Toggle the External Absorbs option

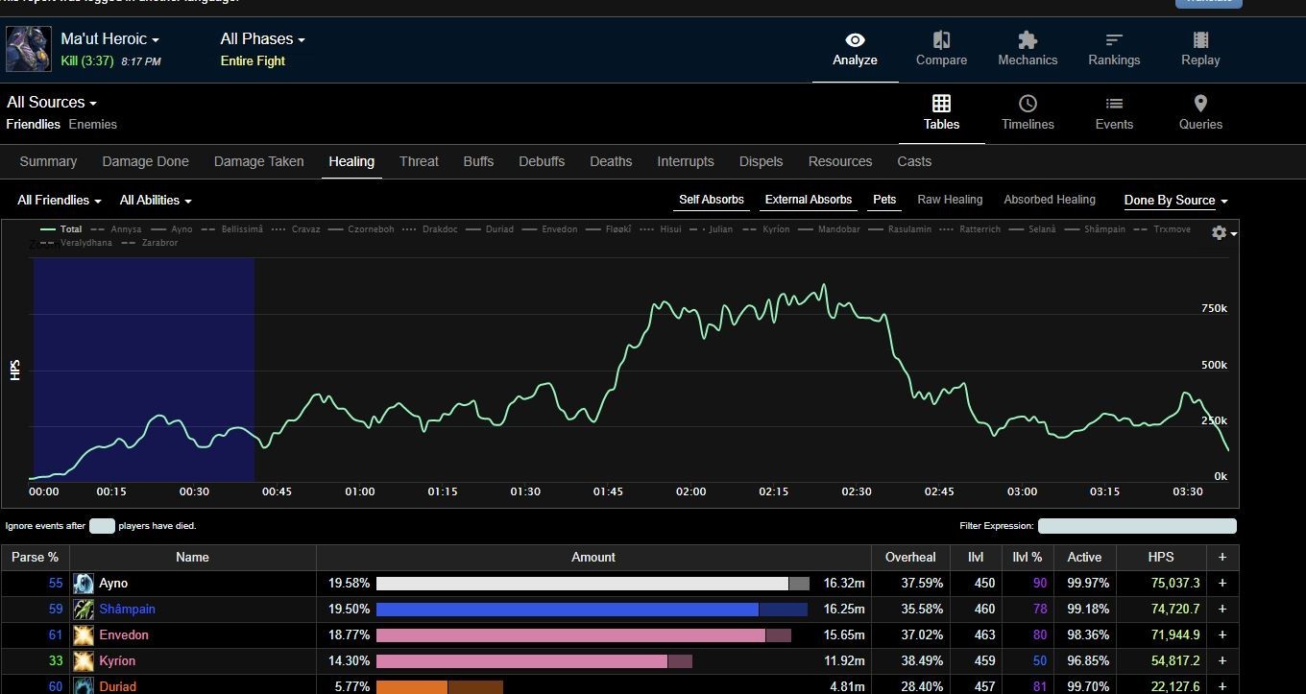(809, 200)
